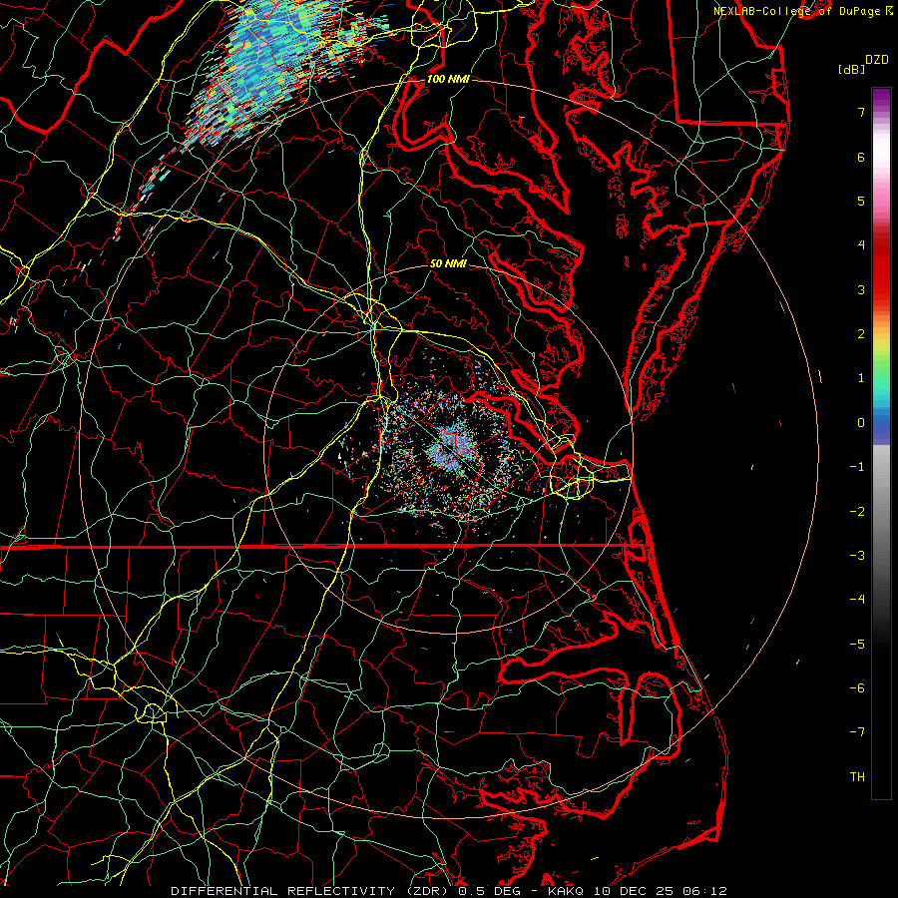Click the -7 tick label on color scale

coord(857,732)
